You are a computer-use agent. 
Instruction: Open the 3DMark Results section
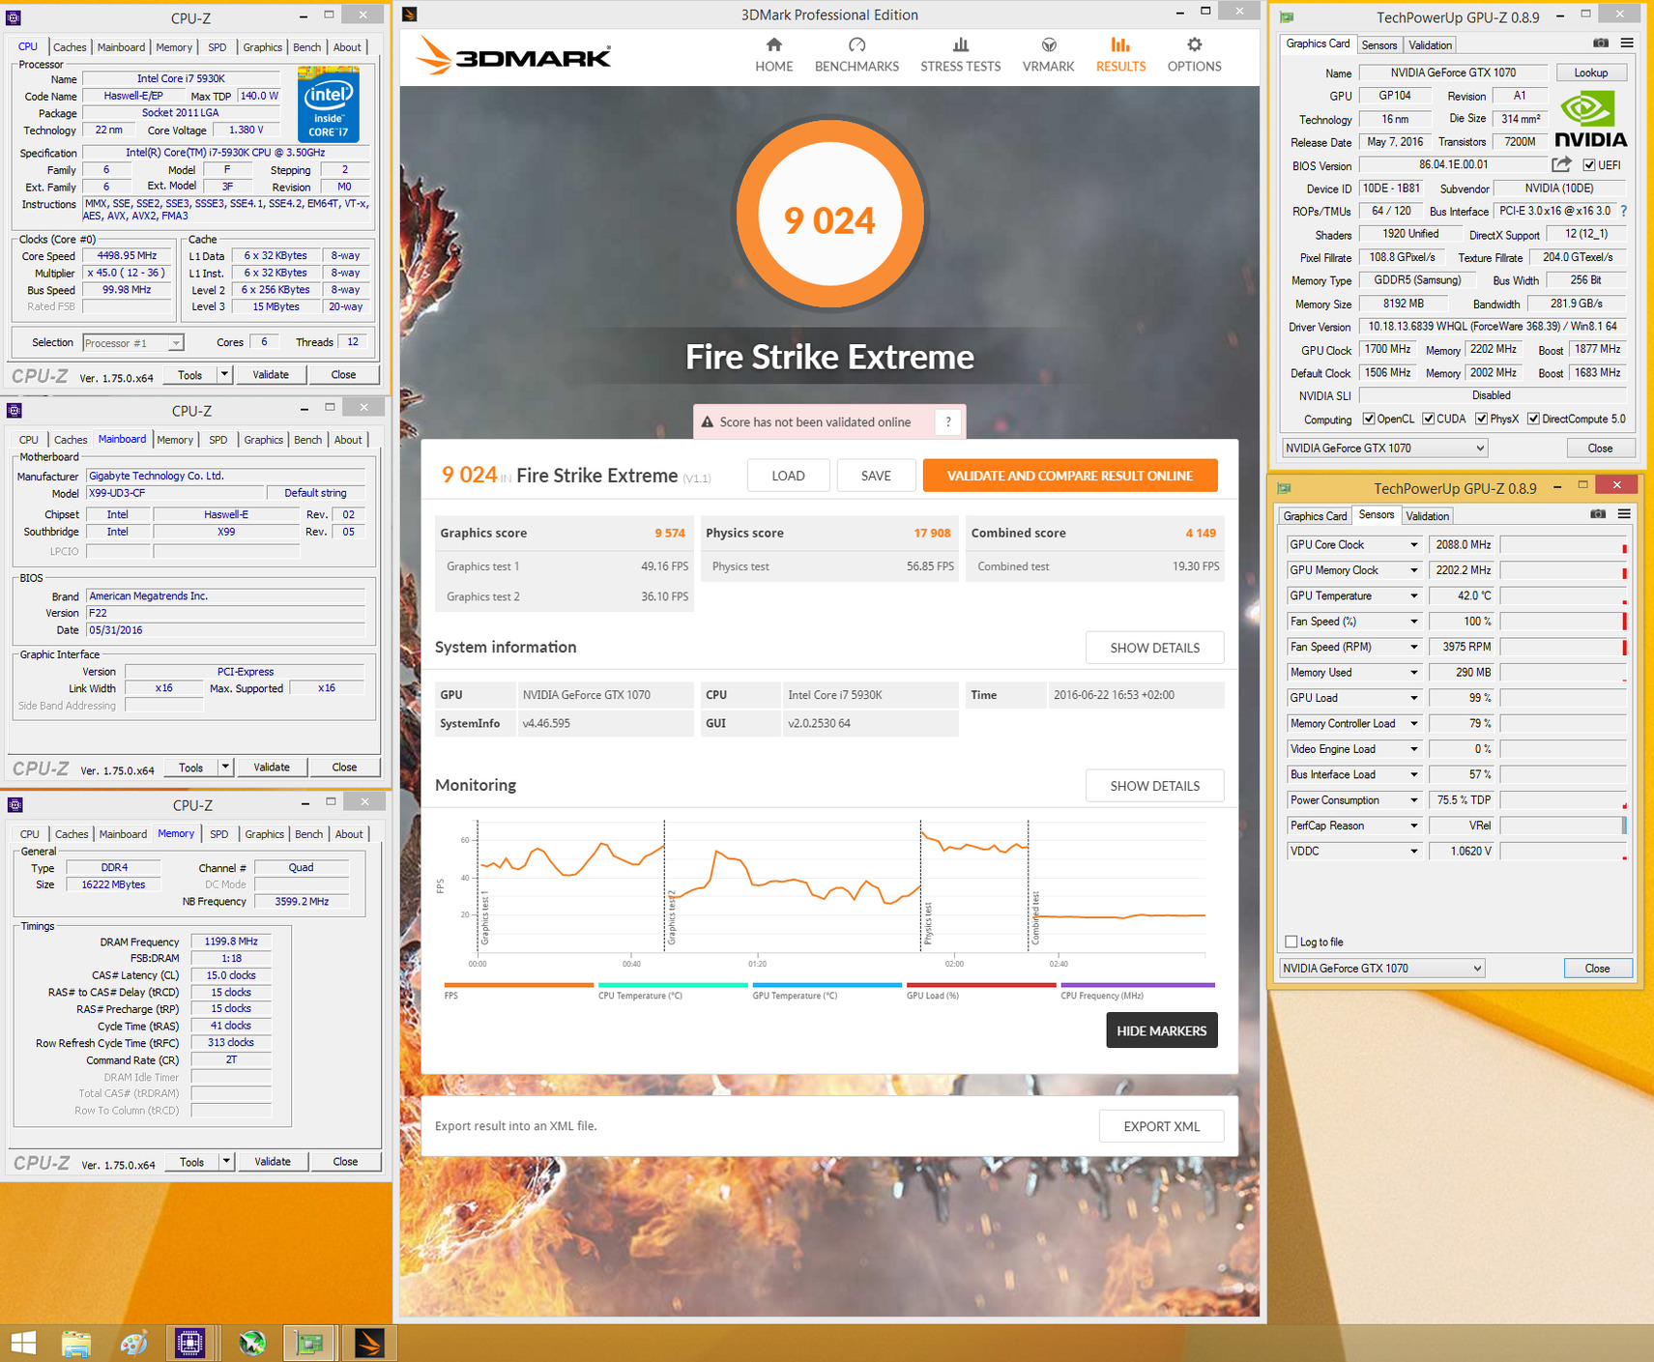point(1120,55)
